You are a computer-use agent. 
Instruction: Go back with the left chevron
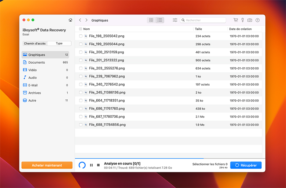[80, 20]
